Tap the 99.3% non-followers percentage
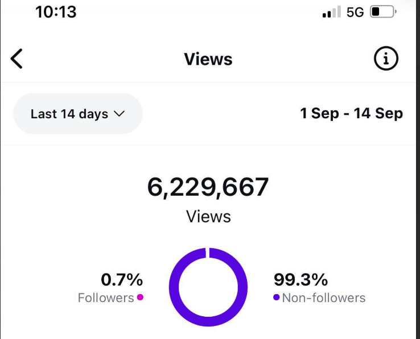Image resolution: width=420 pixels, height=339 pixels. point(300,279)
